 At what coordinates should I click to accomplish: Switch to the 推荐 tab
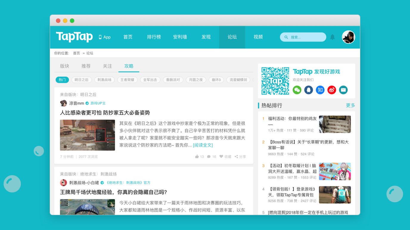[x=86, y=66]
